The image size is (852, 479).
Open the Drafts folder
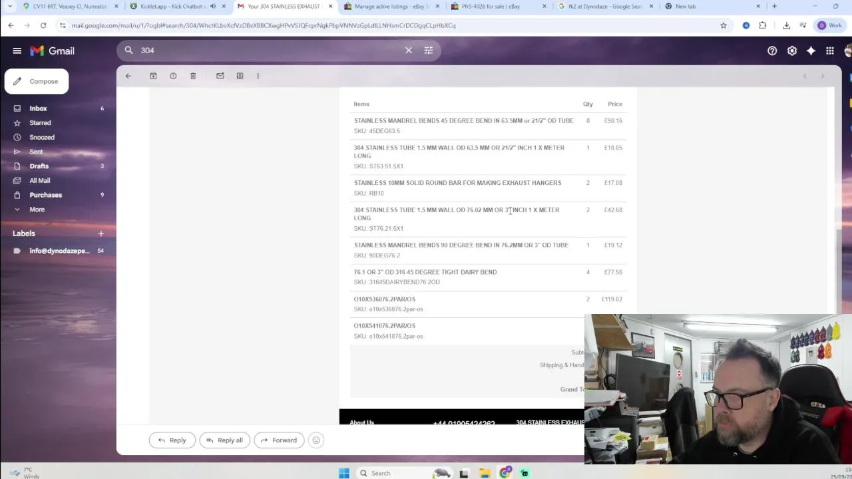39,166
